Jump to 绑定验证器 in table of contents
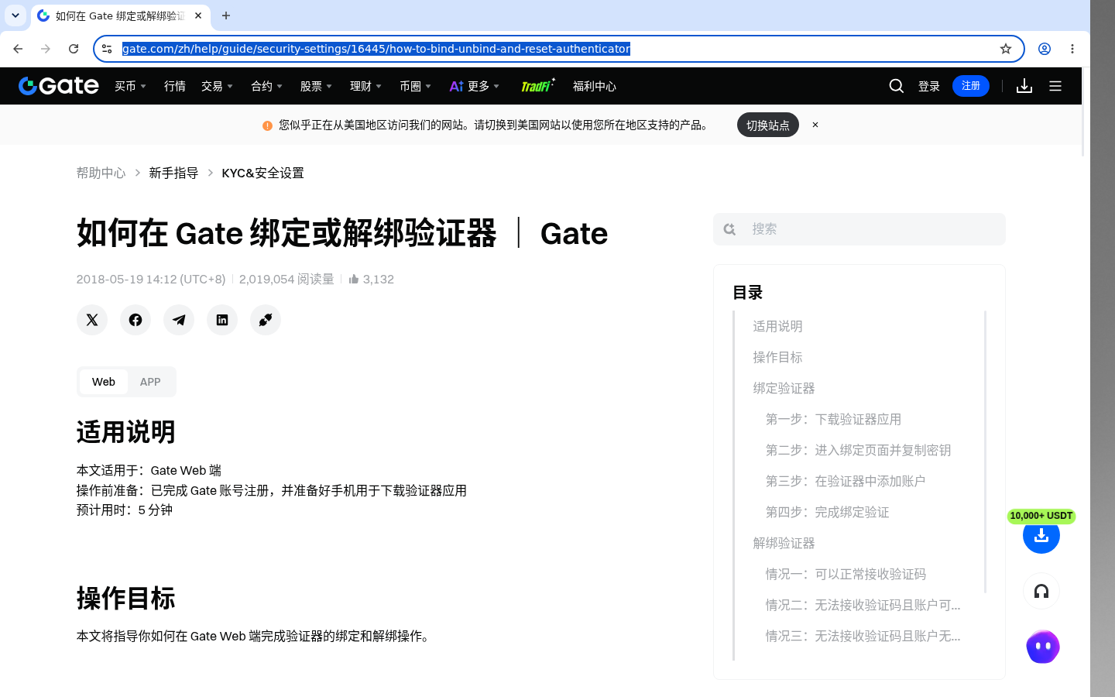The image size is (1115, 697). [784, 388]
